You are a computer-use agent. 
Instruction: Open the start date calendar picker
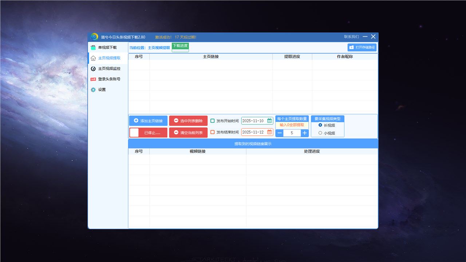click(x=269, y=121)
